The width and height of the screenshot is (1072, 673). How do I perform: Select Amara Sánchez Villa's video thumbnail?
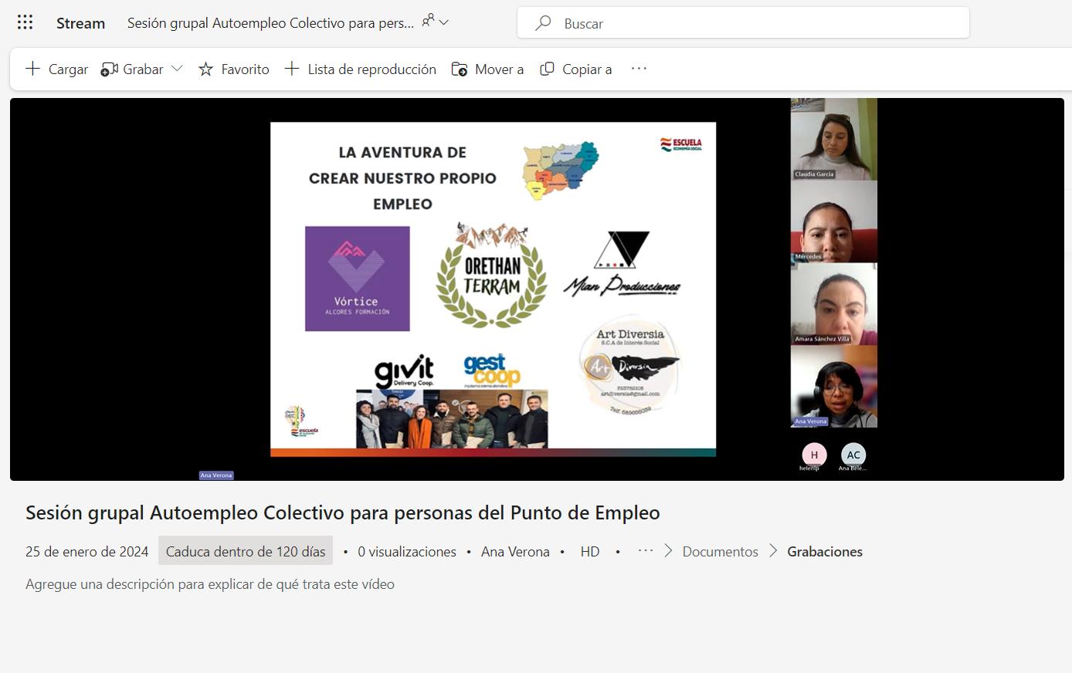coord(834,304)
